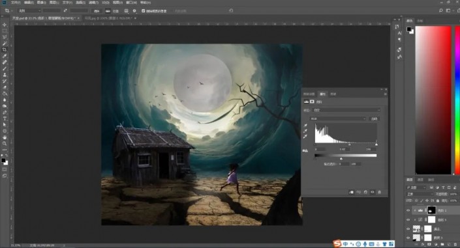Select the Hand tool
The height and width of the screenshot is (248, 460).
point(5,137)
